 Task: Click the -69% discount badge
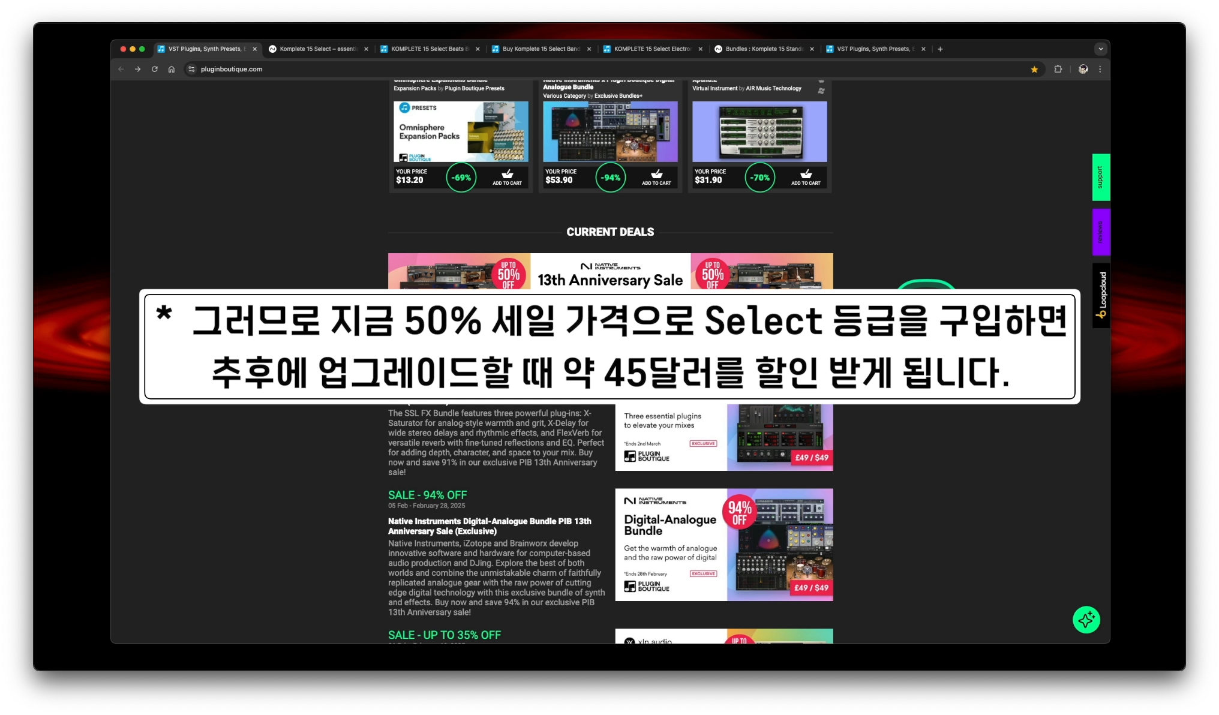pos(461,178)
